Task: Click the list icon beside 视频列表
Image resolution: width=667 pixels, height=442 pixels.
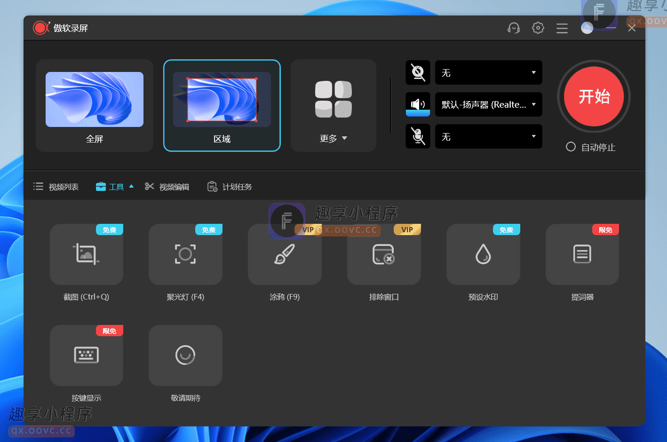Action: (38, 187)
